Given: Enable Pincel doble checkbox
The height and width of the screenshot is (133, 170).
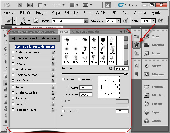Looking at the screenshot, I should point(13,69).
